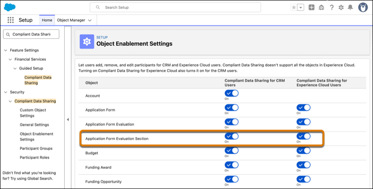Open Participant Roles
The image size is (373, 189).
[34, 157]
